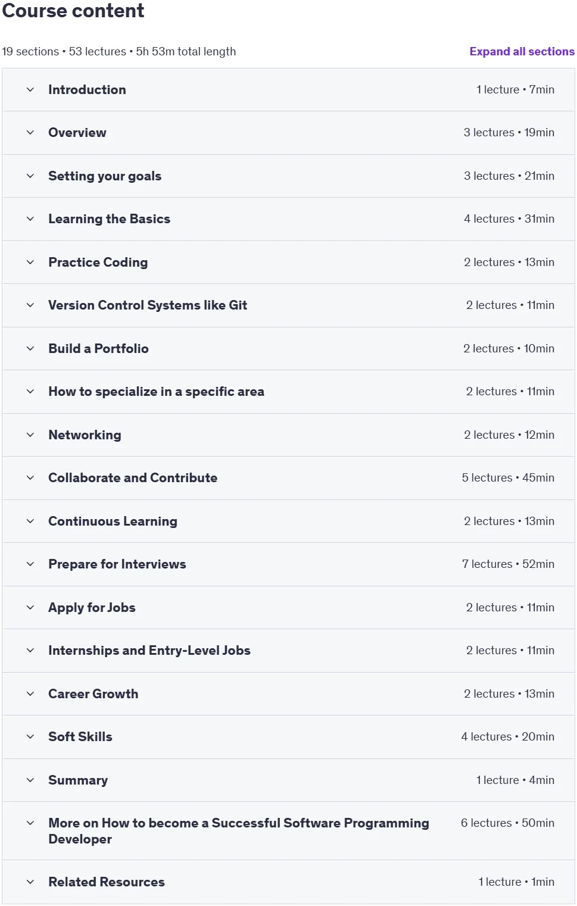
Task: Click Collaborate and Contribute section title
Action: [x=133, y=478]
